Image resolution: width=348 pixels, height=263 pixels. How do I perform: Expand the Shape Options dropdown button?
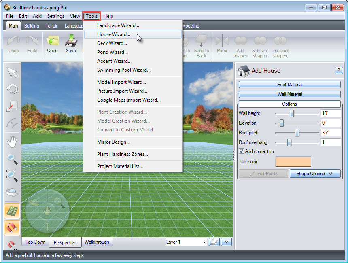click(315, 174)
